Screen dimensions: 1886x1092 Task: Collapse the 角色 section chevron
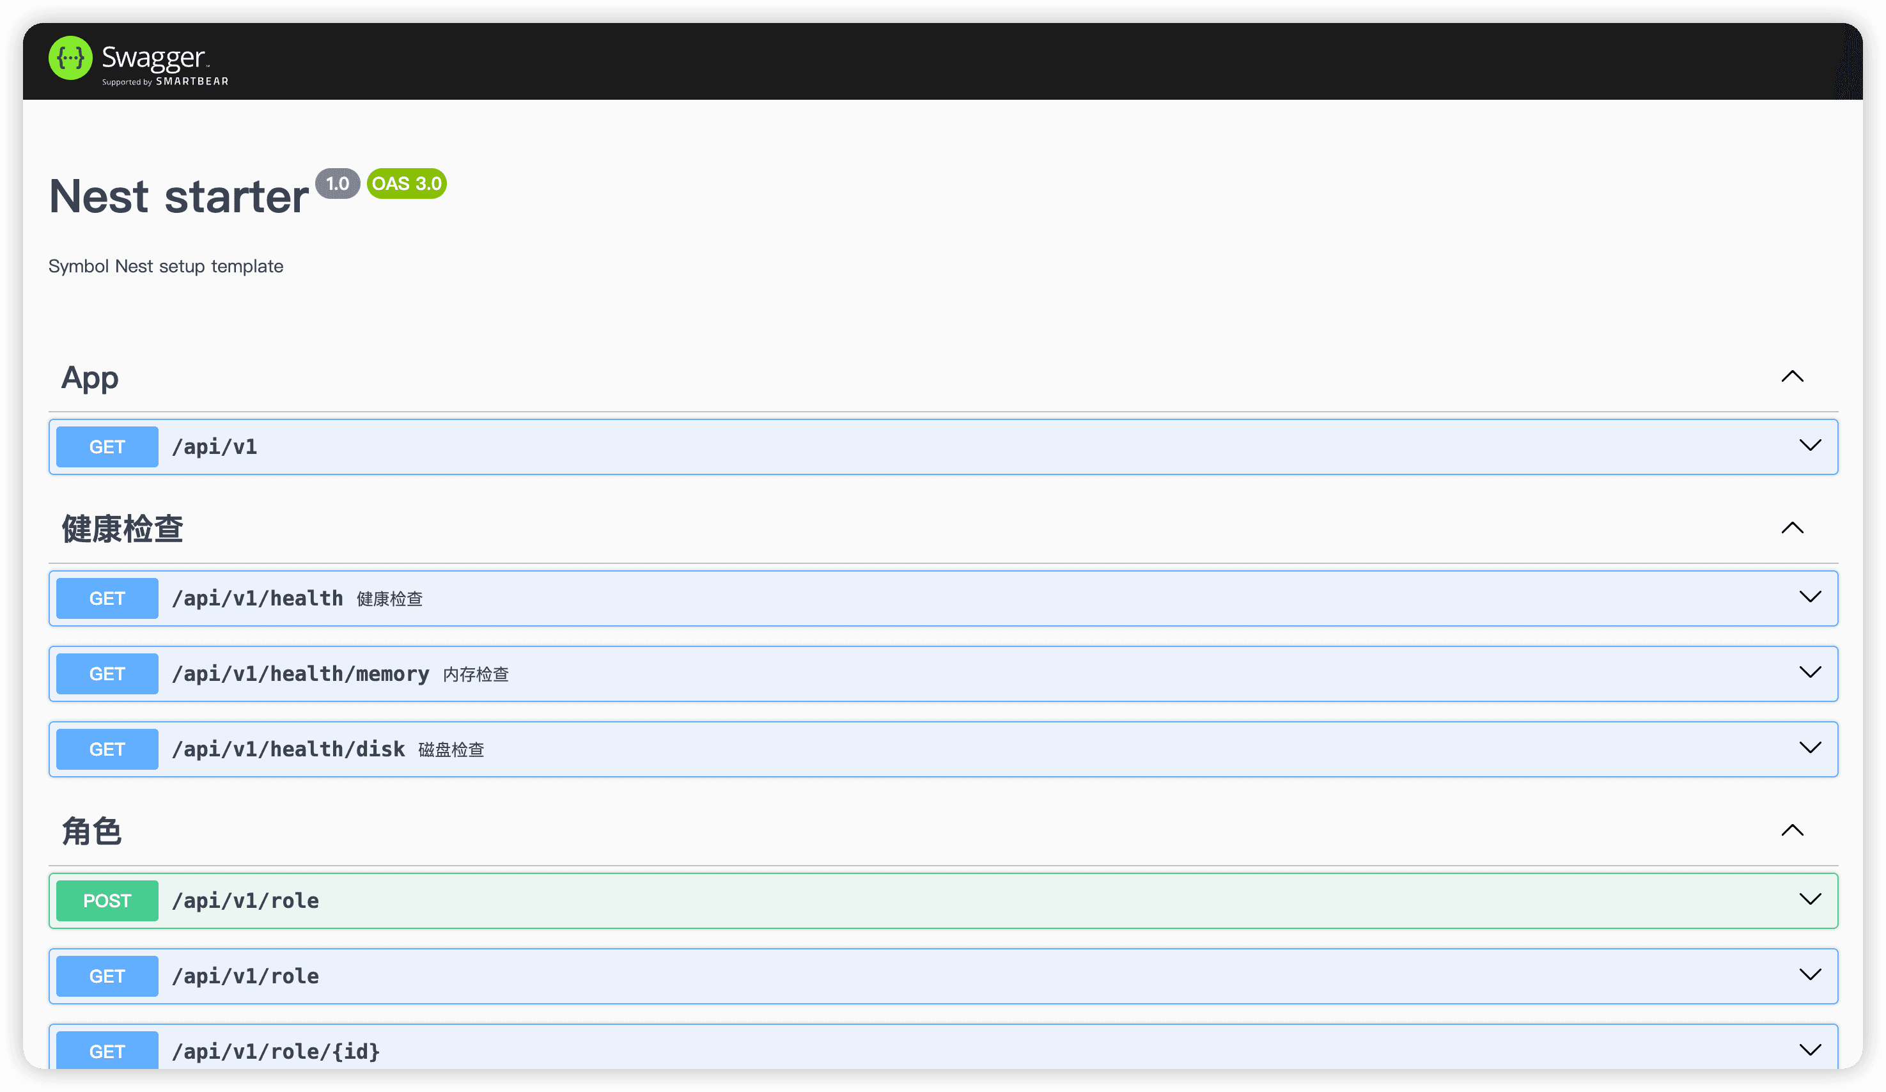click(1791, 831)
